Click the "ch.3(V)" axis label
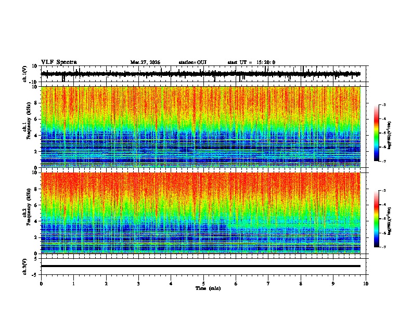412x318 pixels. 24,267
